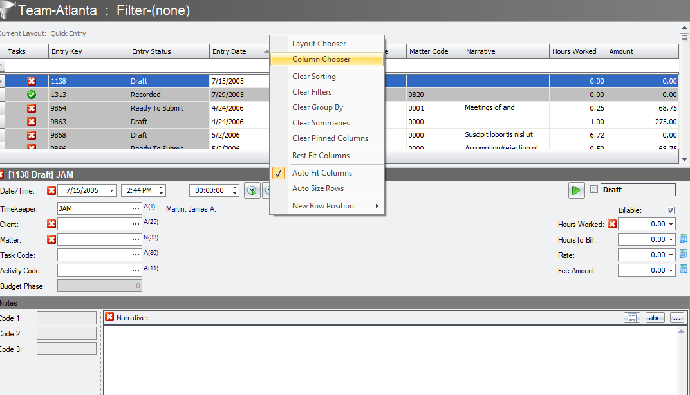The image size is (690, 395).
Task: Open the calculator next to Fee Amount
Action: (684, 270)
